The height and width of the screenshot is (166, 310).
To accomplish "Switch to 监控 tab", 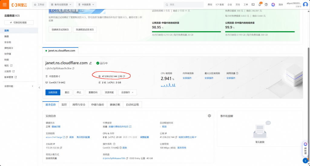I will [x=64, y=105].
